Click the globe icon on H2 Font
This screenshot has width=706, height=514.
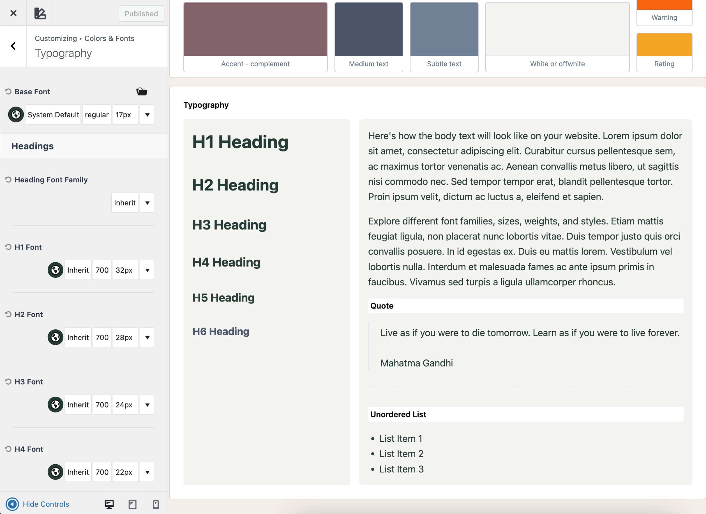tap(55, 337)
